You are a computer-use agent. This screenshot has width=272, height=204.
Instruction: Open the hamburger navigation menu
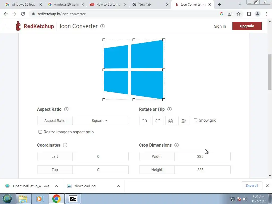[8, 26]
